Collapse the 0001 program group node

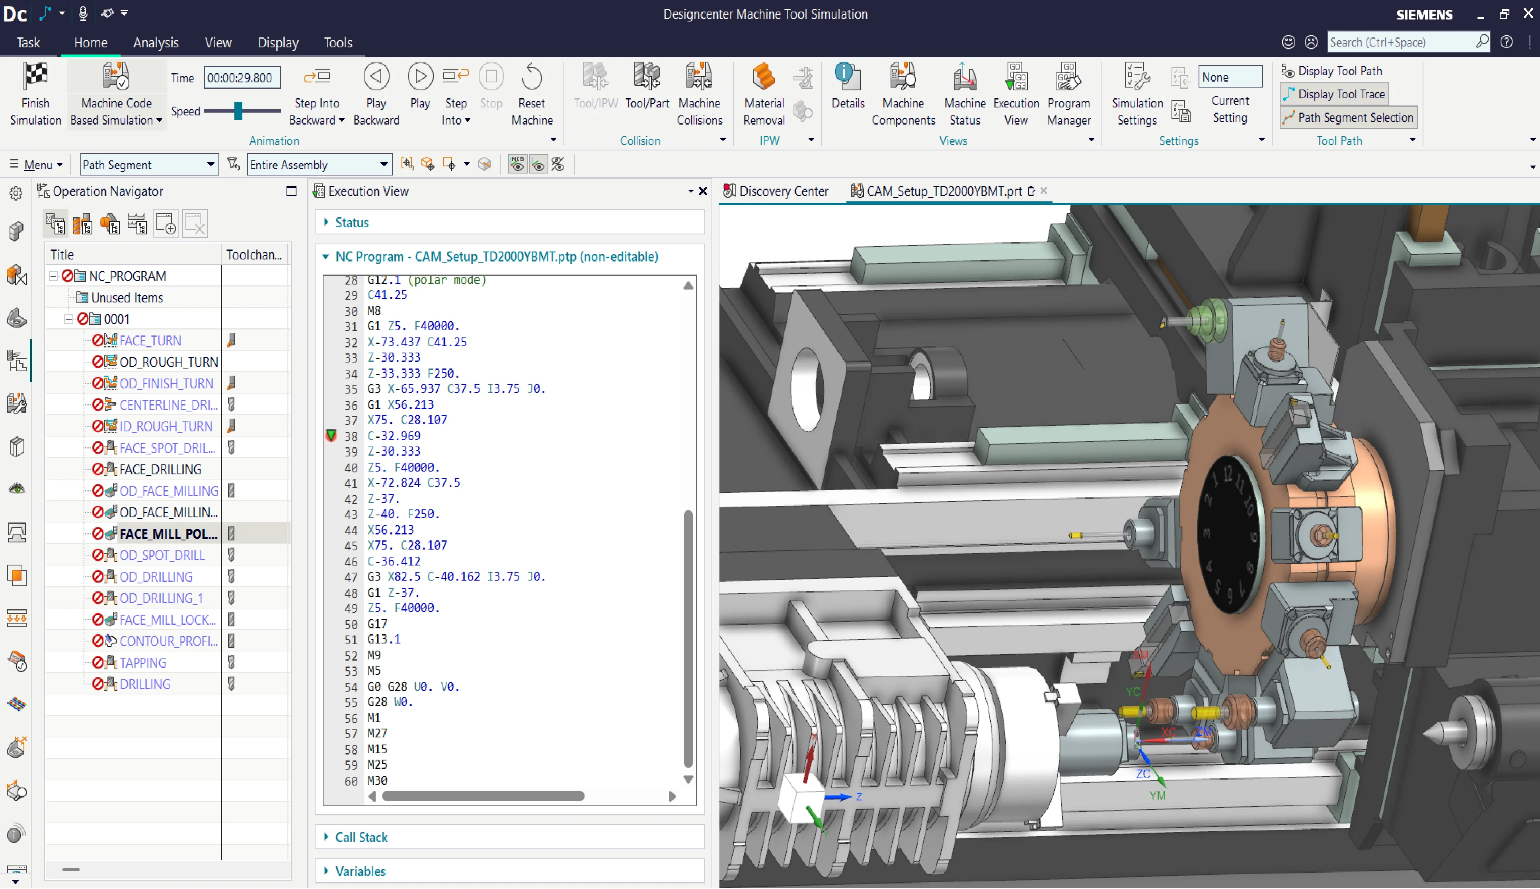pos(69,319)
